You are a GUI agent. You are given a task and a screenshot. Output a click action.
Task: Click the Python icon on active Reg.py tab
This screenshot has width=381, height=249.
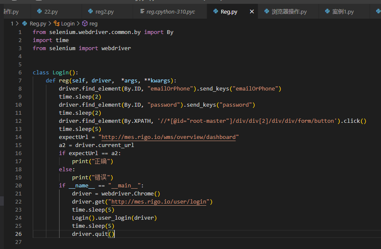tap(215, 11)
